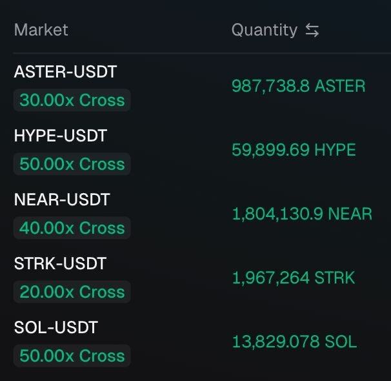Open the NEAR-USDT market link
This screenshot has width=391, height=381.
pos(62,200)
